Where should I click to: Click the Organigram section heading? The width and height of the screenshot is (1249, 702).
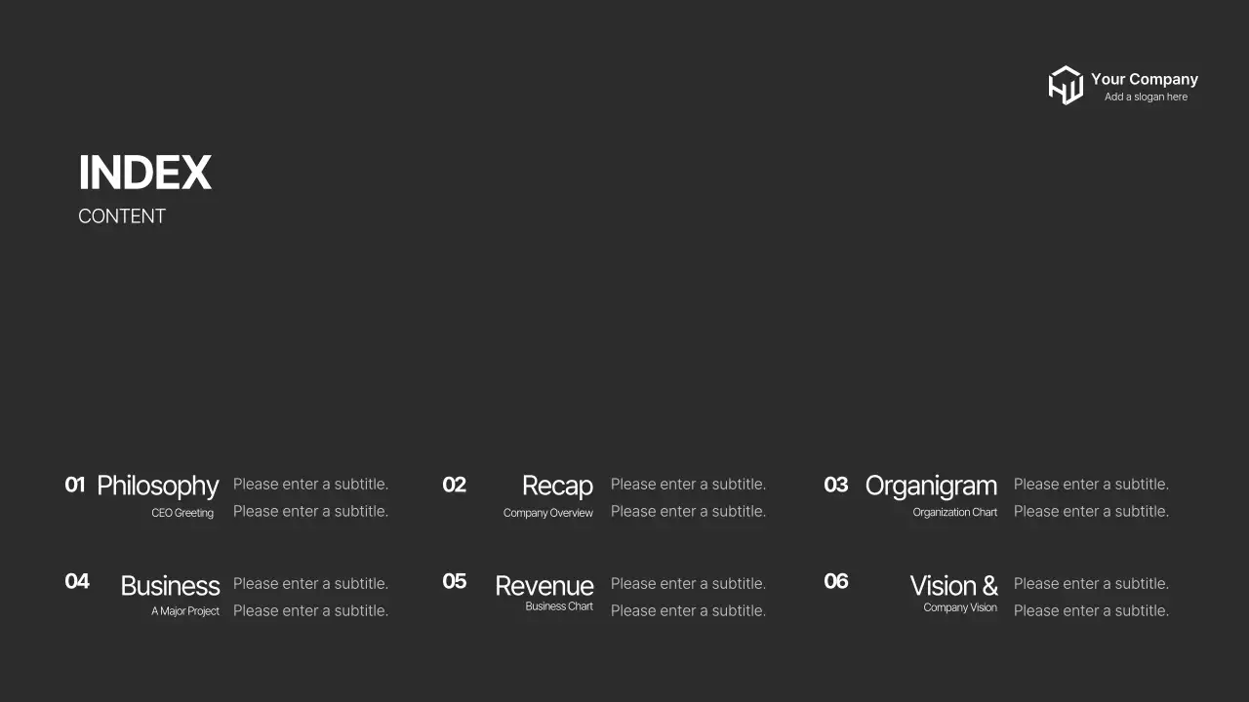tap(932, 486)
